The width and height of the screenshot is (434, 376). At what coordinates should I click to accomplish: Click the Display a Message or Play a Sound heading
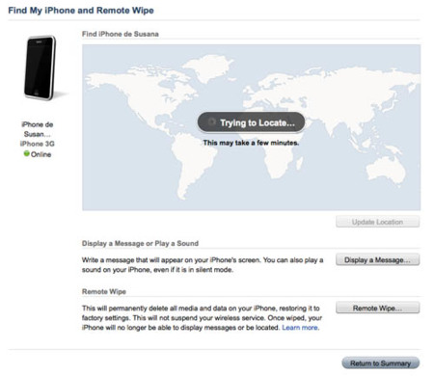(x=140, y=243)
